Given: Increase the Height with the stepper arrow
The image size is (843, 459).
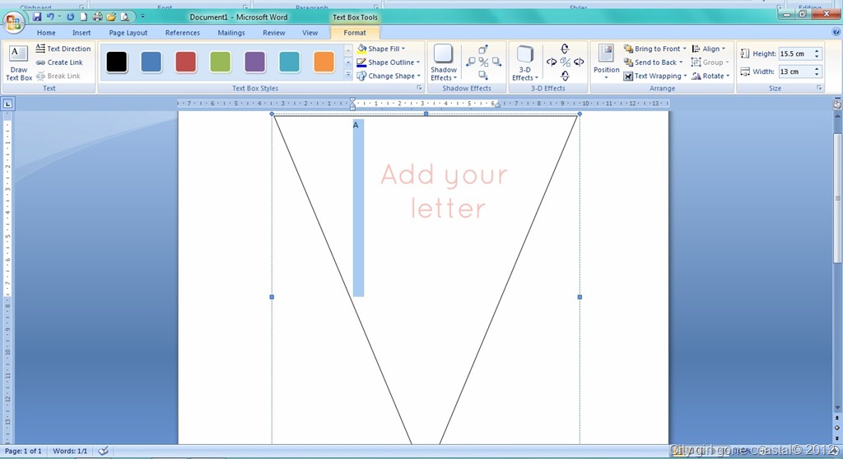Looking at the screenshot, I should [817, 51].
